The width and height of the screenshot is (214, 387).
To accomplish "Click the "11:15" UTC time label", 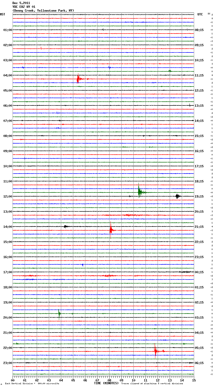I will 199,75.
